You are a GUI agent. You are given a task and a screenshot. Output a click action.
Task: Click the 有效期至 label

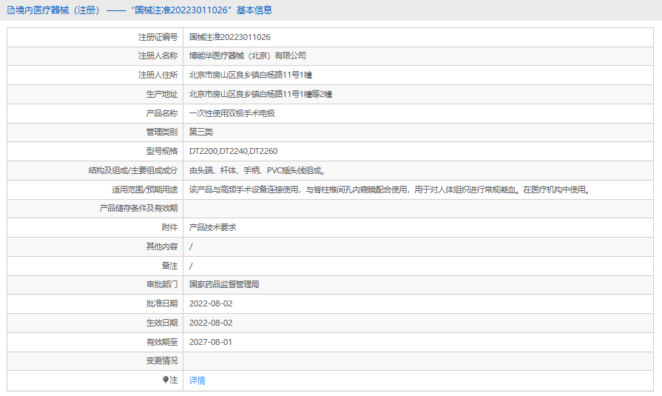click(162, 342)
